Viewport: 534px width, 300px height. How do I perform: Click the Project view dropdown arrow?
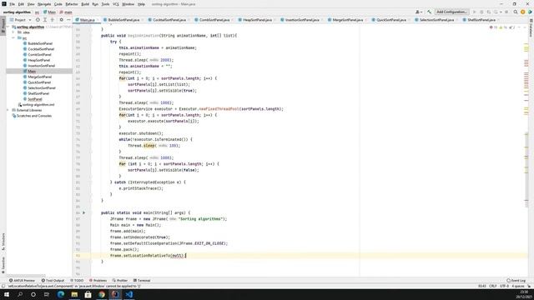tap(30, 20)
